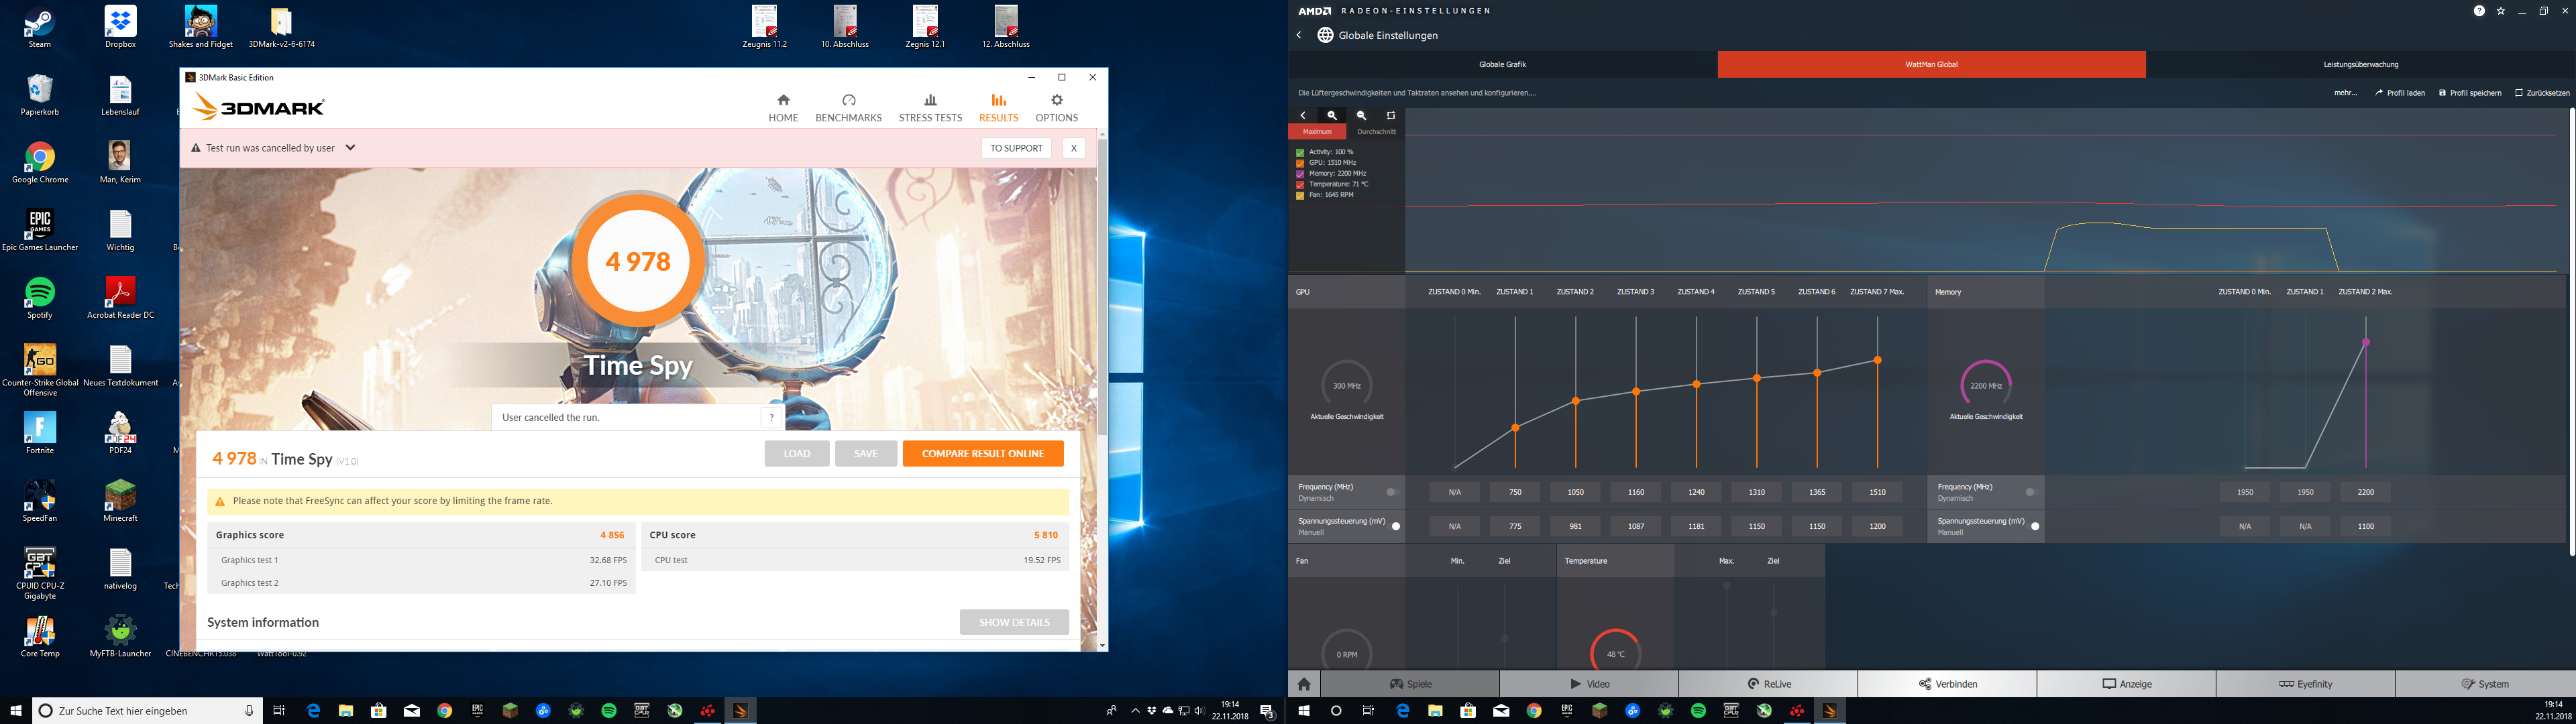Open 3DMark OPTIONS section
The image size is (2576, 724).
tap(1056, 108)
